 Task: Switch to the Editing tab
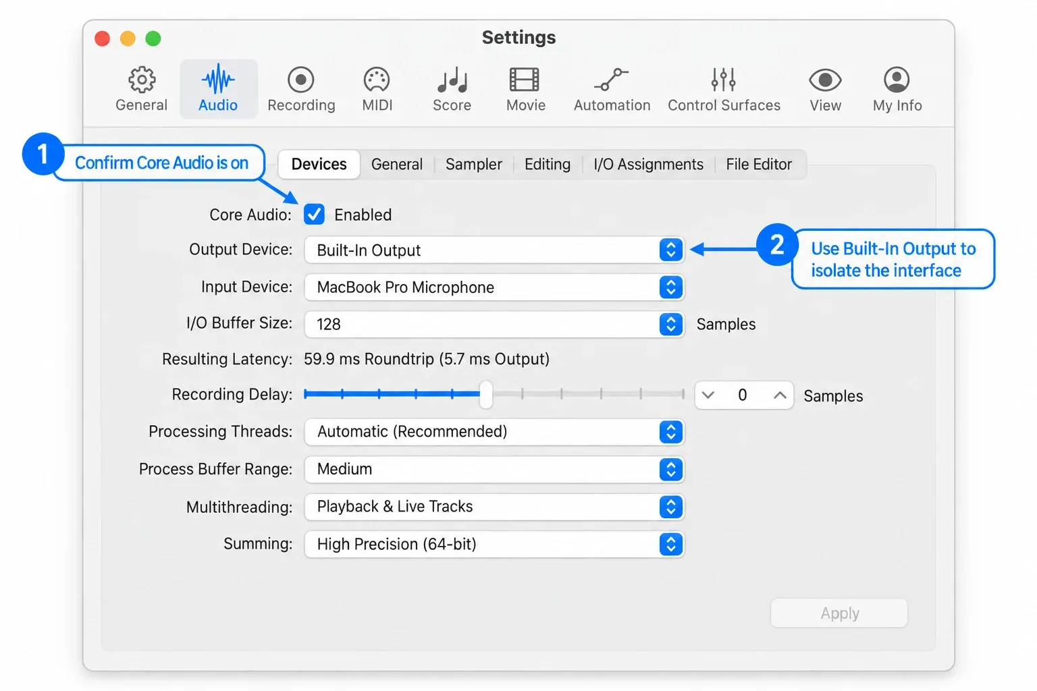pos(548,165)
